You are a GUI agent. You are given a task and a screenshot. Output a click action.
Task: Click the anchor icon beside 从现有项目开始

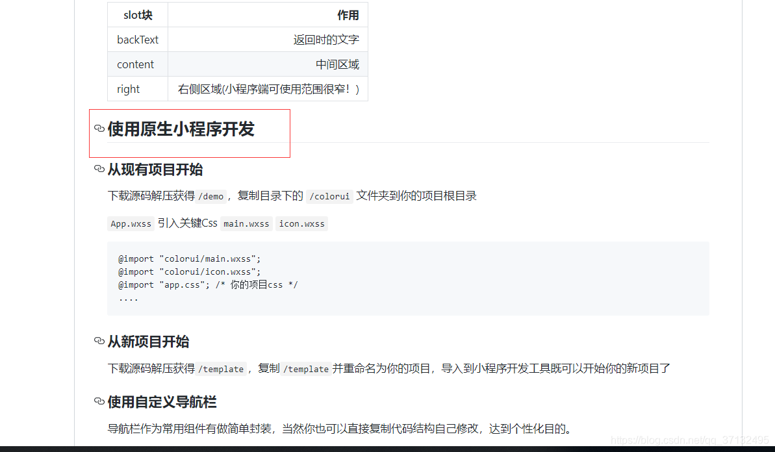(99, 169)
